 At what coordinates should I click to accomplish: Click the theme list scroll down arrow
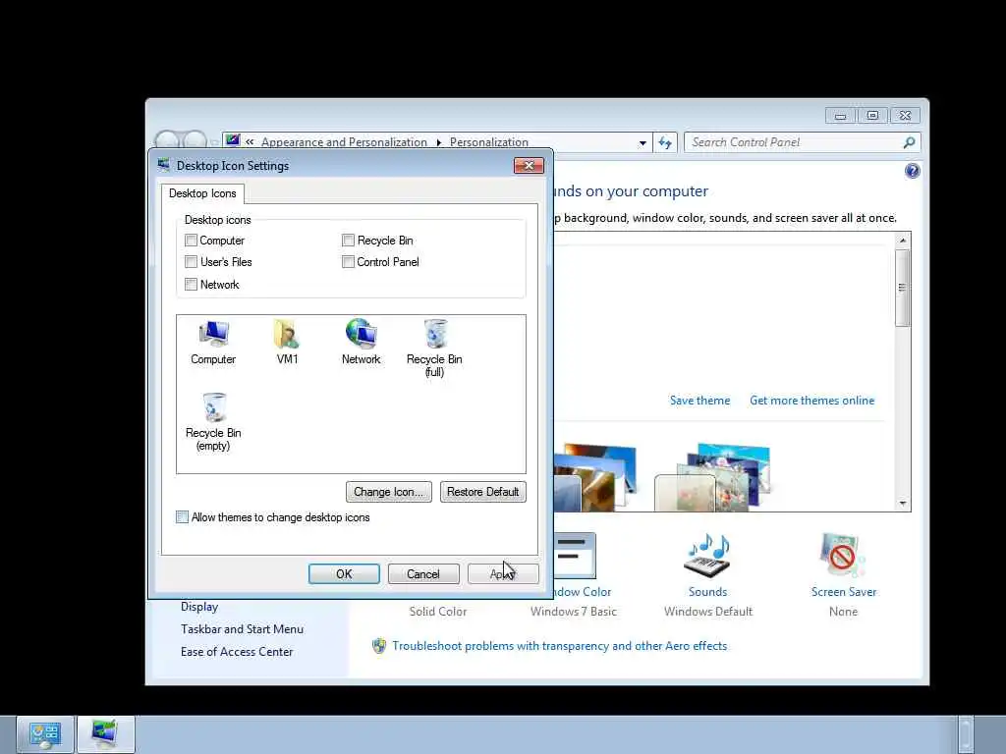click(x=903, y=504)
